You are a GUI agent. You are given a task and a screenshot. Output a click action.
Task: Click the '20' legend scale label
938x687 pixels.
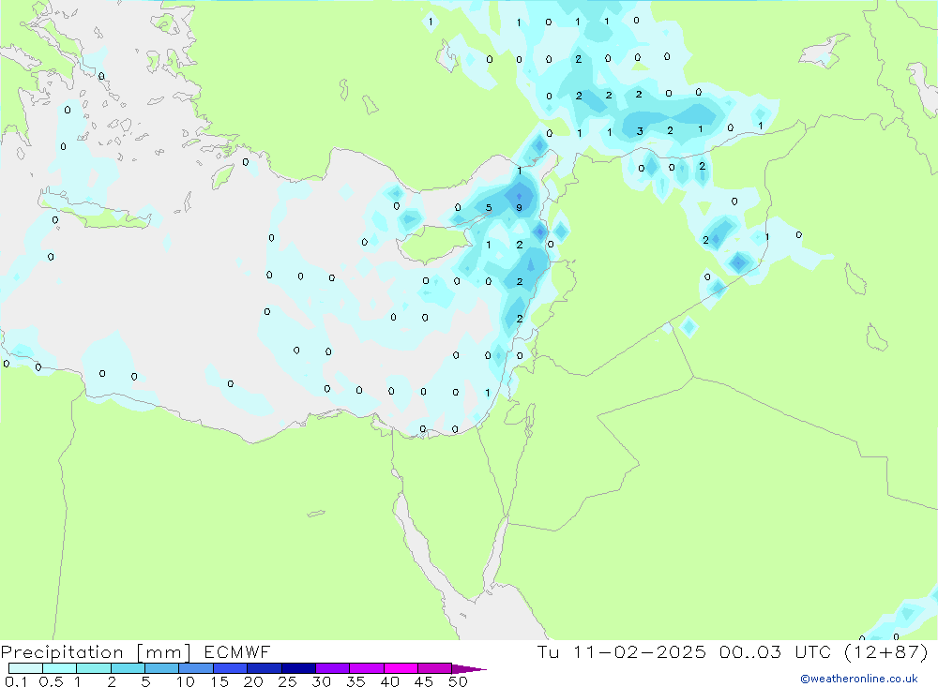tap(253, 681)
